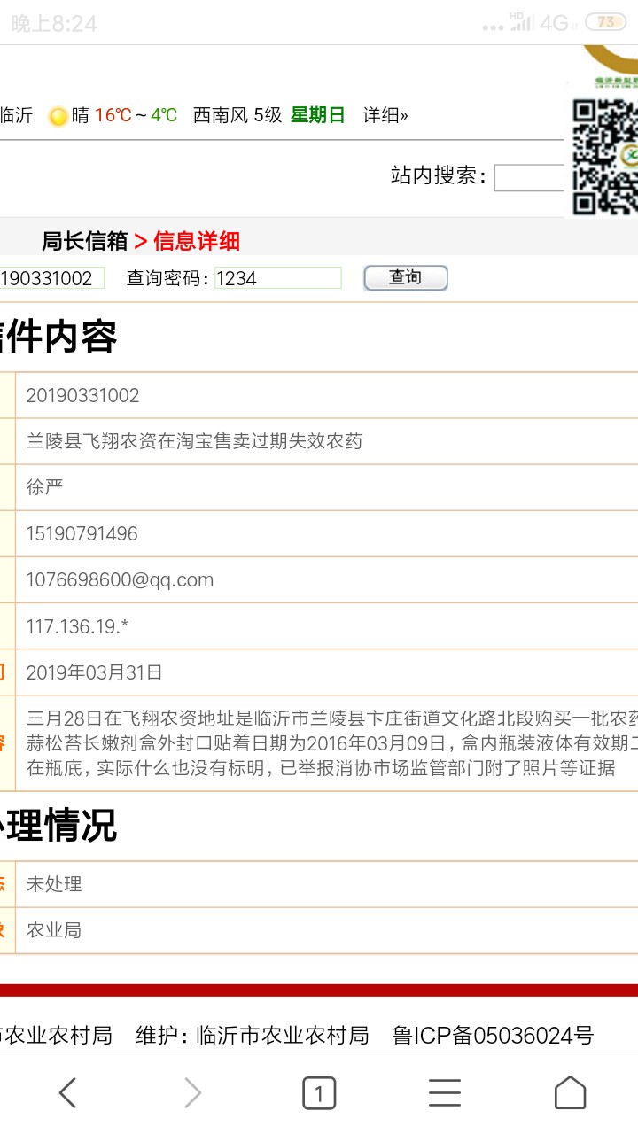Select the phone number 15190791496

point(82,533)
